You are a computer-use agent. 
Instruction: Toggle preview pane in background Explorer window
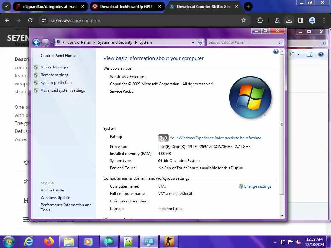309,54
